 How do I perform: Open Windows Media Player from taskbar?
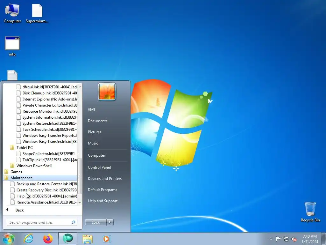[107, 239]
